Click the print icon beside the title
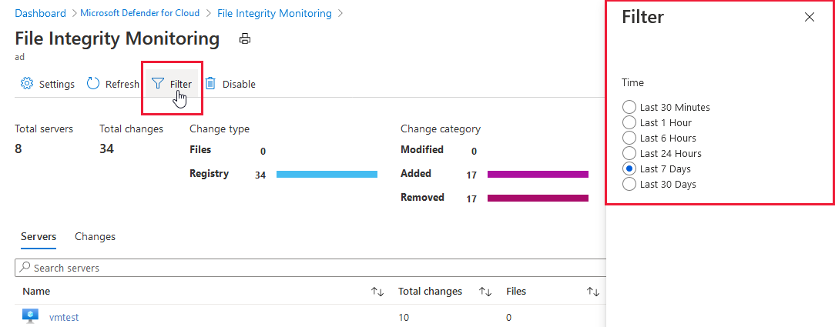835x327 pixels. pyautogui.click(x=245, y=38)
